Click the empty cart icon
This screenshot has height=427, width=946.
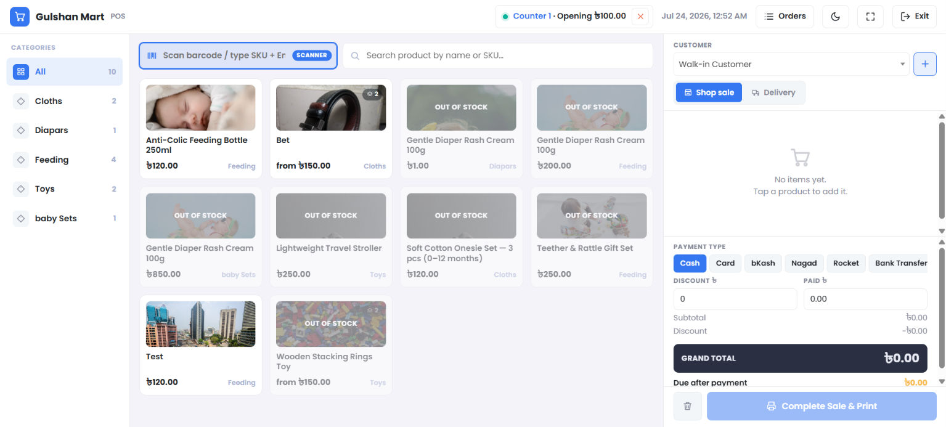[800, 158]
